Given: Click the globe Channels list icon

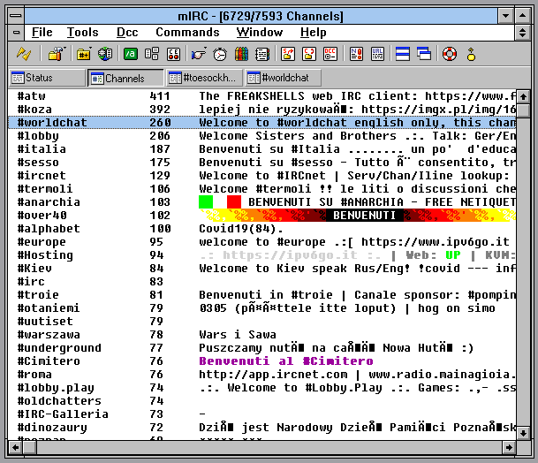Looking at the screenshot, I should pos(105,54).
